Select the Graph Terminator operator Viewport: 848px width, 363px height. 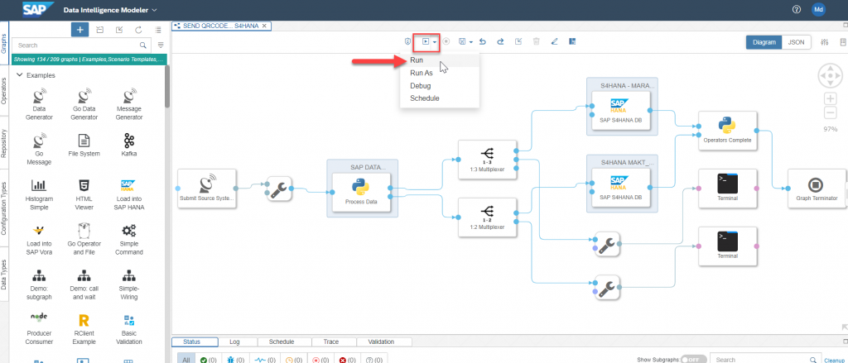(x=817, y=189)
